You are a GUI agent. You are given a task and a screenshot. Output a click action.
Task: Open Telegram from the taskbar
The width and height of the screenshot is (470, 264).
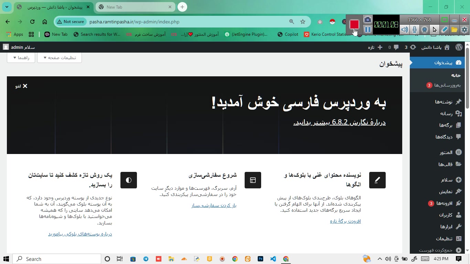[x=146, y=259]
